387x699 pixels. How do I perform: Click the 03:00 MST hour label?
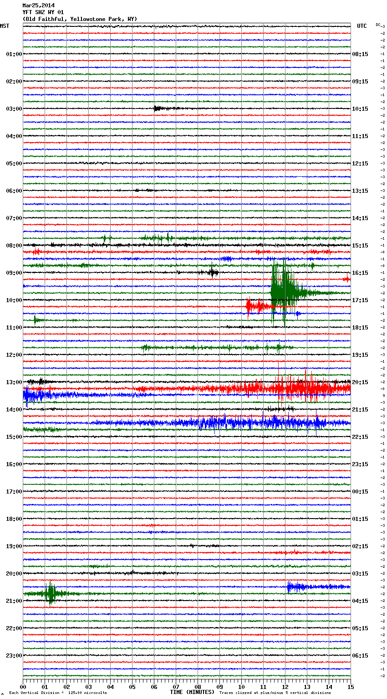pos(14,109)
